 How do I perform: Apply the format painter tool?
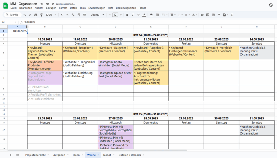click(41, 15)
